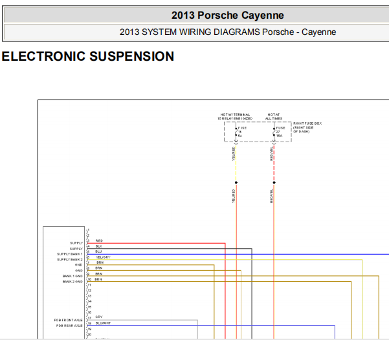The image size is (389, 340).
Task: Click the GND label at pin 8
Action: tap(79, 271)
